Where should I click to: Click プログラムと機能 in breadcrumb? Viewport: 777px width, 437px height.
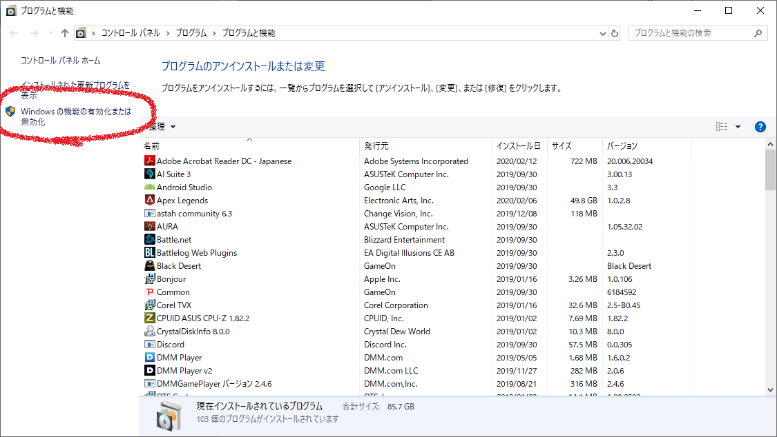pos(248,33)
